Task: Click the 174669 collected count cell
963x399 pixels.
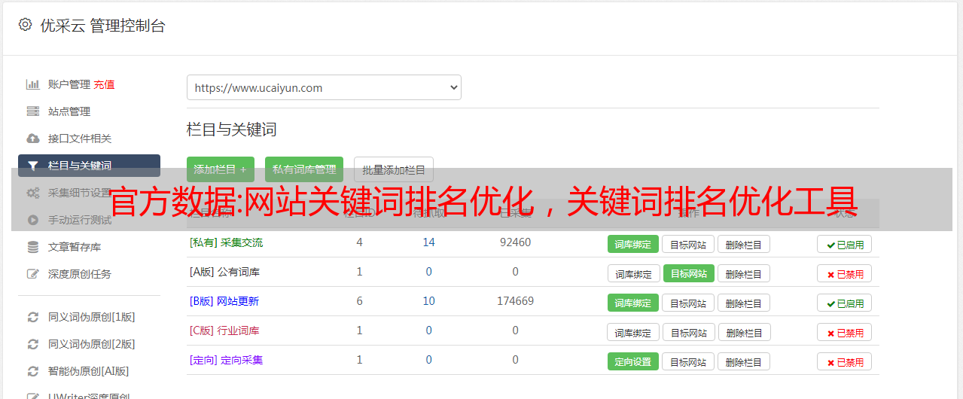Action: tap(515, 301)
